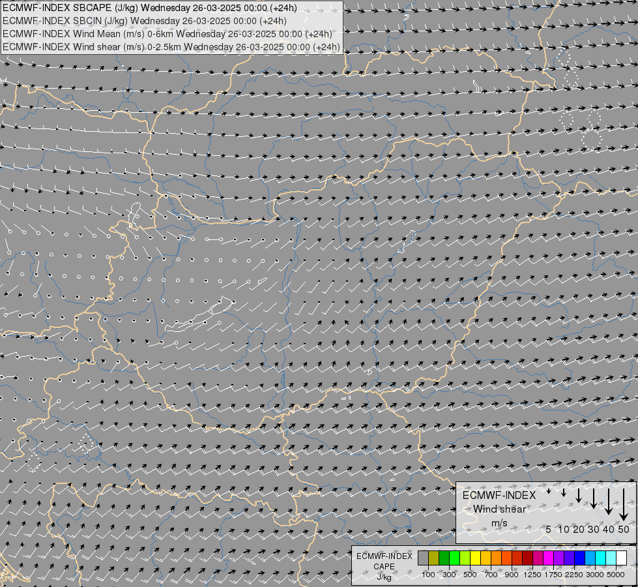Click the 2250 CAPE scale value
638x587 pixels.
[574, 575]
